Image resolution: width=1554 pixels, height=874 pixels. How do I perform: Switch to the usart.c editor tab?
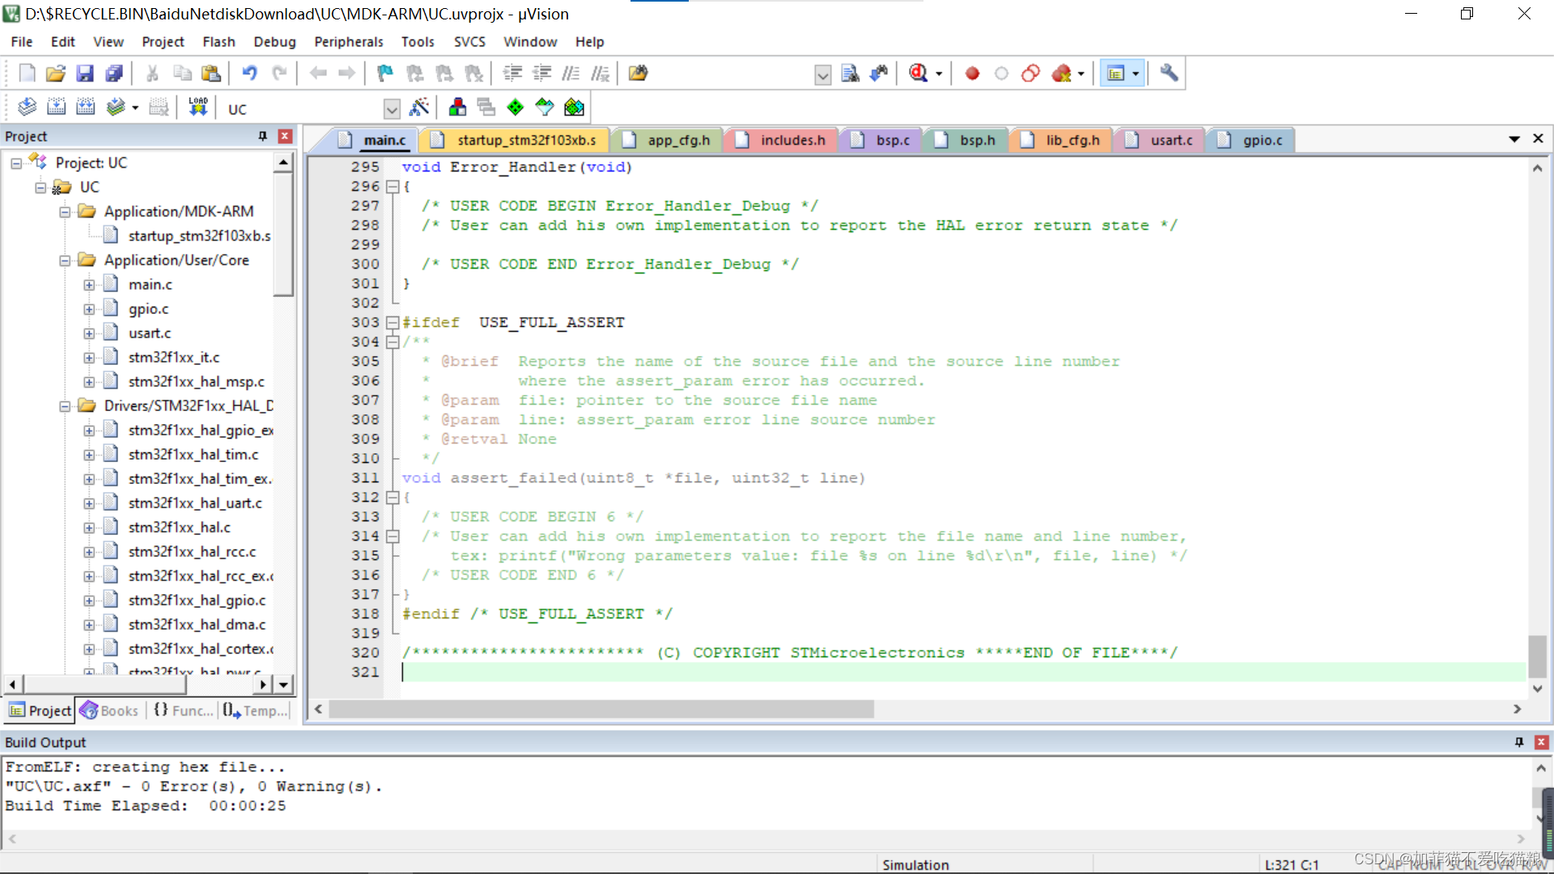tap(1170, 140)
